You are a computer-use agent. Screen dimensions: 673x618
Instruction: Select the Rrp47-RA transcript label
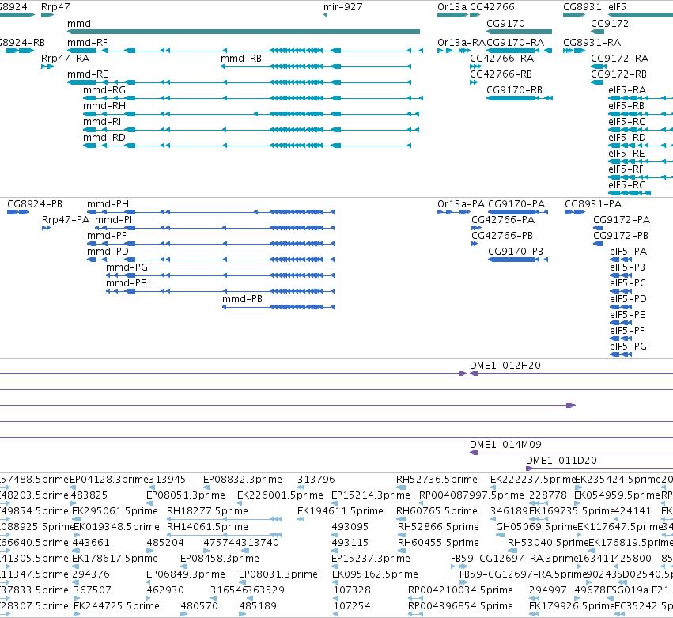pyautogui.click(x=65, y=59)
